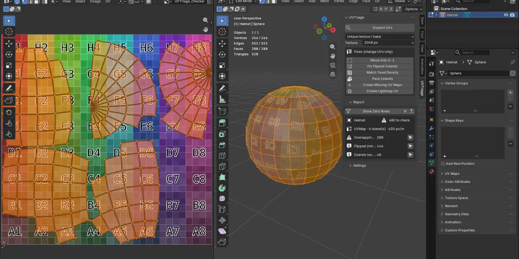Collapse the Report subpanel
The image size is (519, 259).
click(x=350, y=102)
